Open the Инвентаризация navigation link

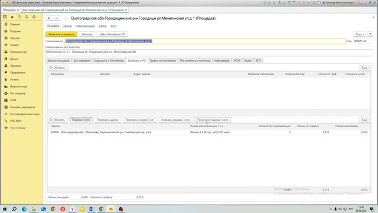(x=85, y=26)
